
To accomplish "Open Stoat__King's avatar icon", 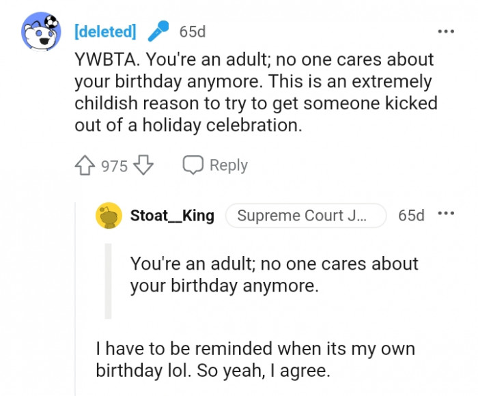I will coord(109,216).
